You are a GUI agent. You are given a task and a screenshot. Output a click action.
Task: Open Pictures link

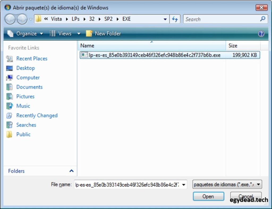pyautogui.click(x=25, y=96)
